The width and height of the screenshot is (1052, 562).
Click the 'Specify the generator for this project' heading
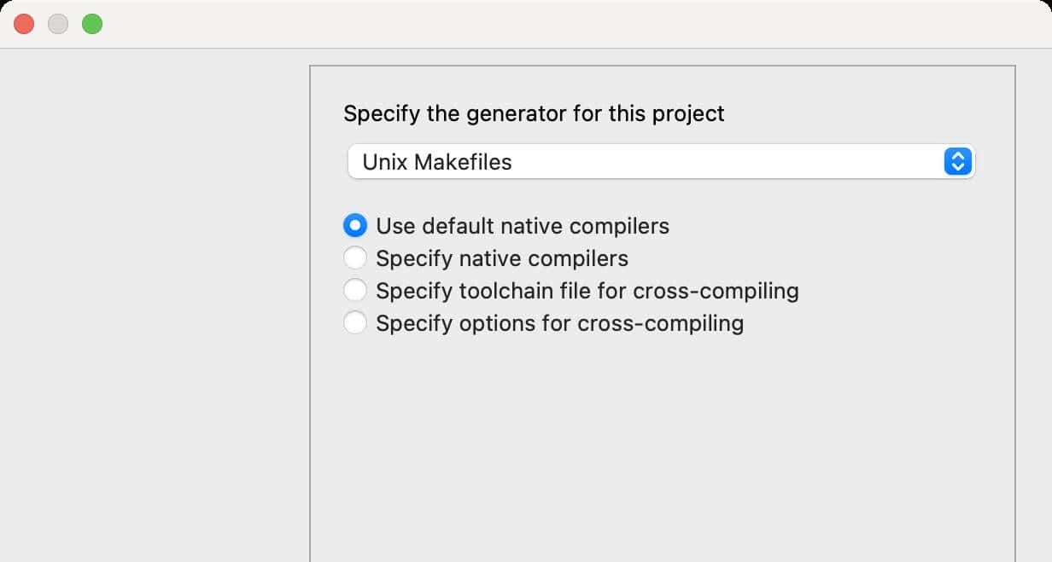click(532, 113)
